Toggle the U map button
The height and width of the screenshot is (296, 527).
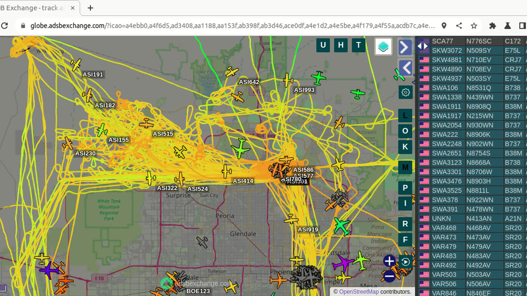[323, 45]
